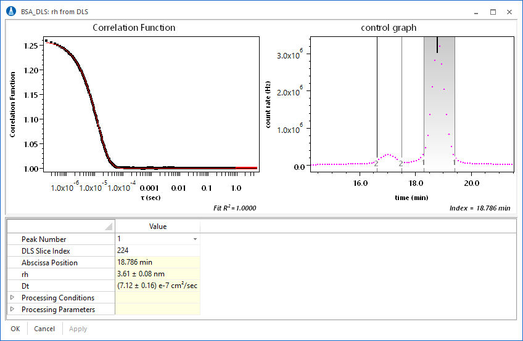Click the rh value cell
Viewport: 523px width, 341px height.
point(158,274)
